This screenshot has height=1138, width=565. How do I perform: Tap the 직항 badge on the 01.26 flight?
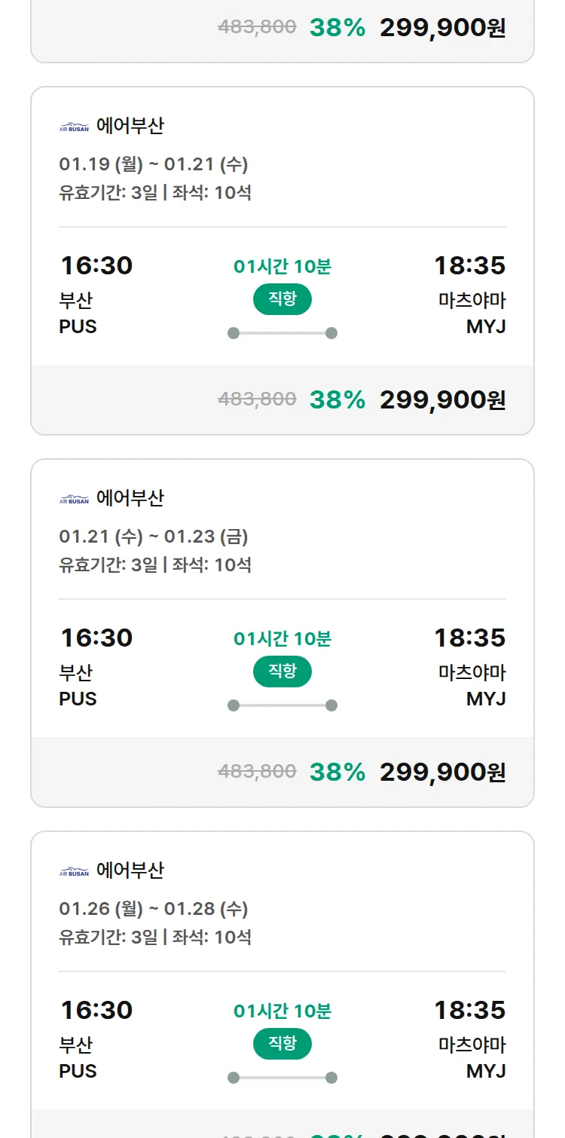pyautogui.click(x=282, y=1044)
